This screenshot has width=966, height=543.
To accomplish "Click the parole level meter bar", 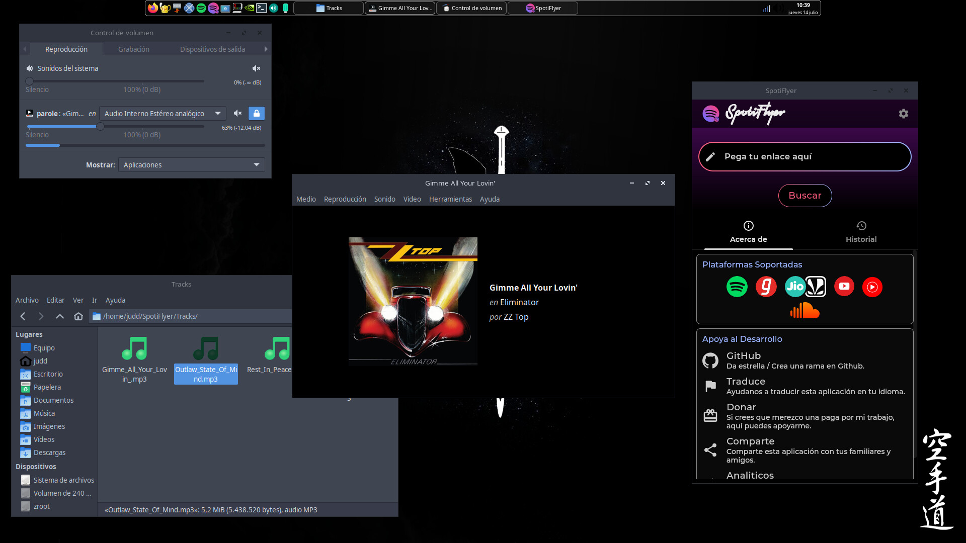I will (x=145, y=145).
